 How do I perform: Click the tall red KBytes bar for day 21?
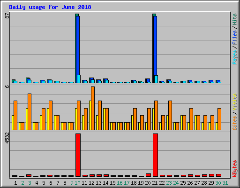click(155, 155)
